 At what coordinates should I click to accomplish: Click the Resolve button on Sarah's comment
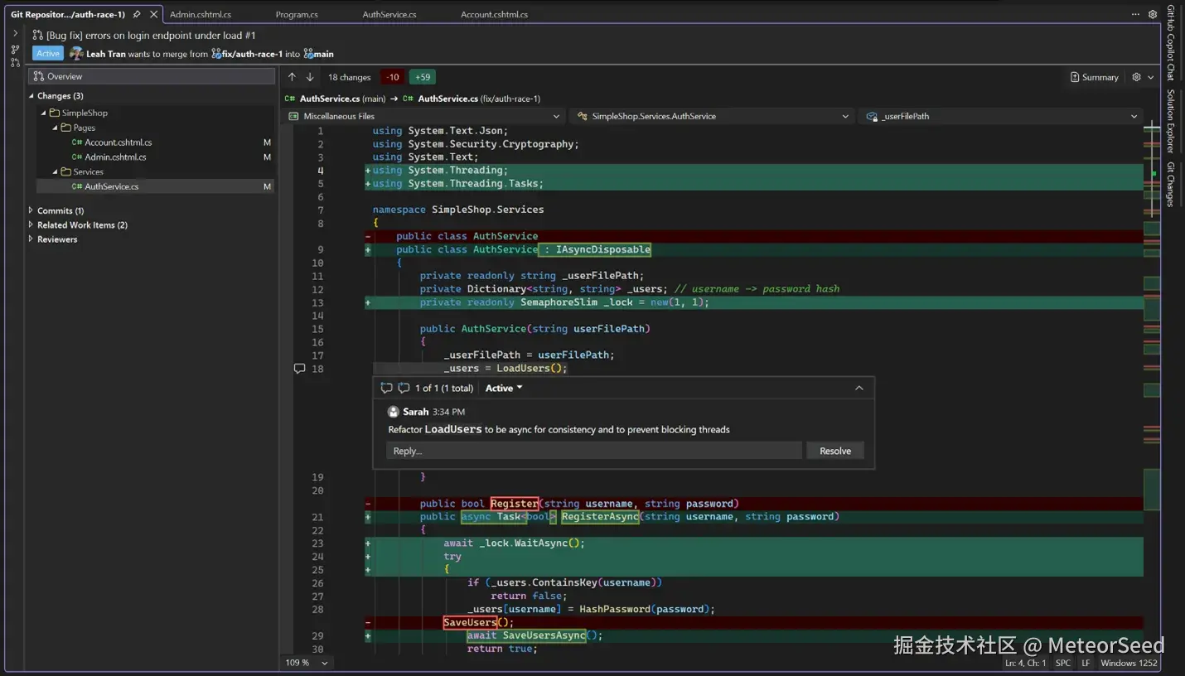[x=834, y=451]
